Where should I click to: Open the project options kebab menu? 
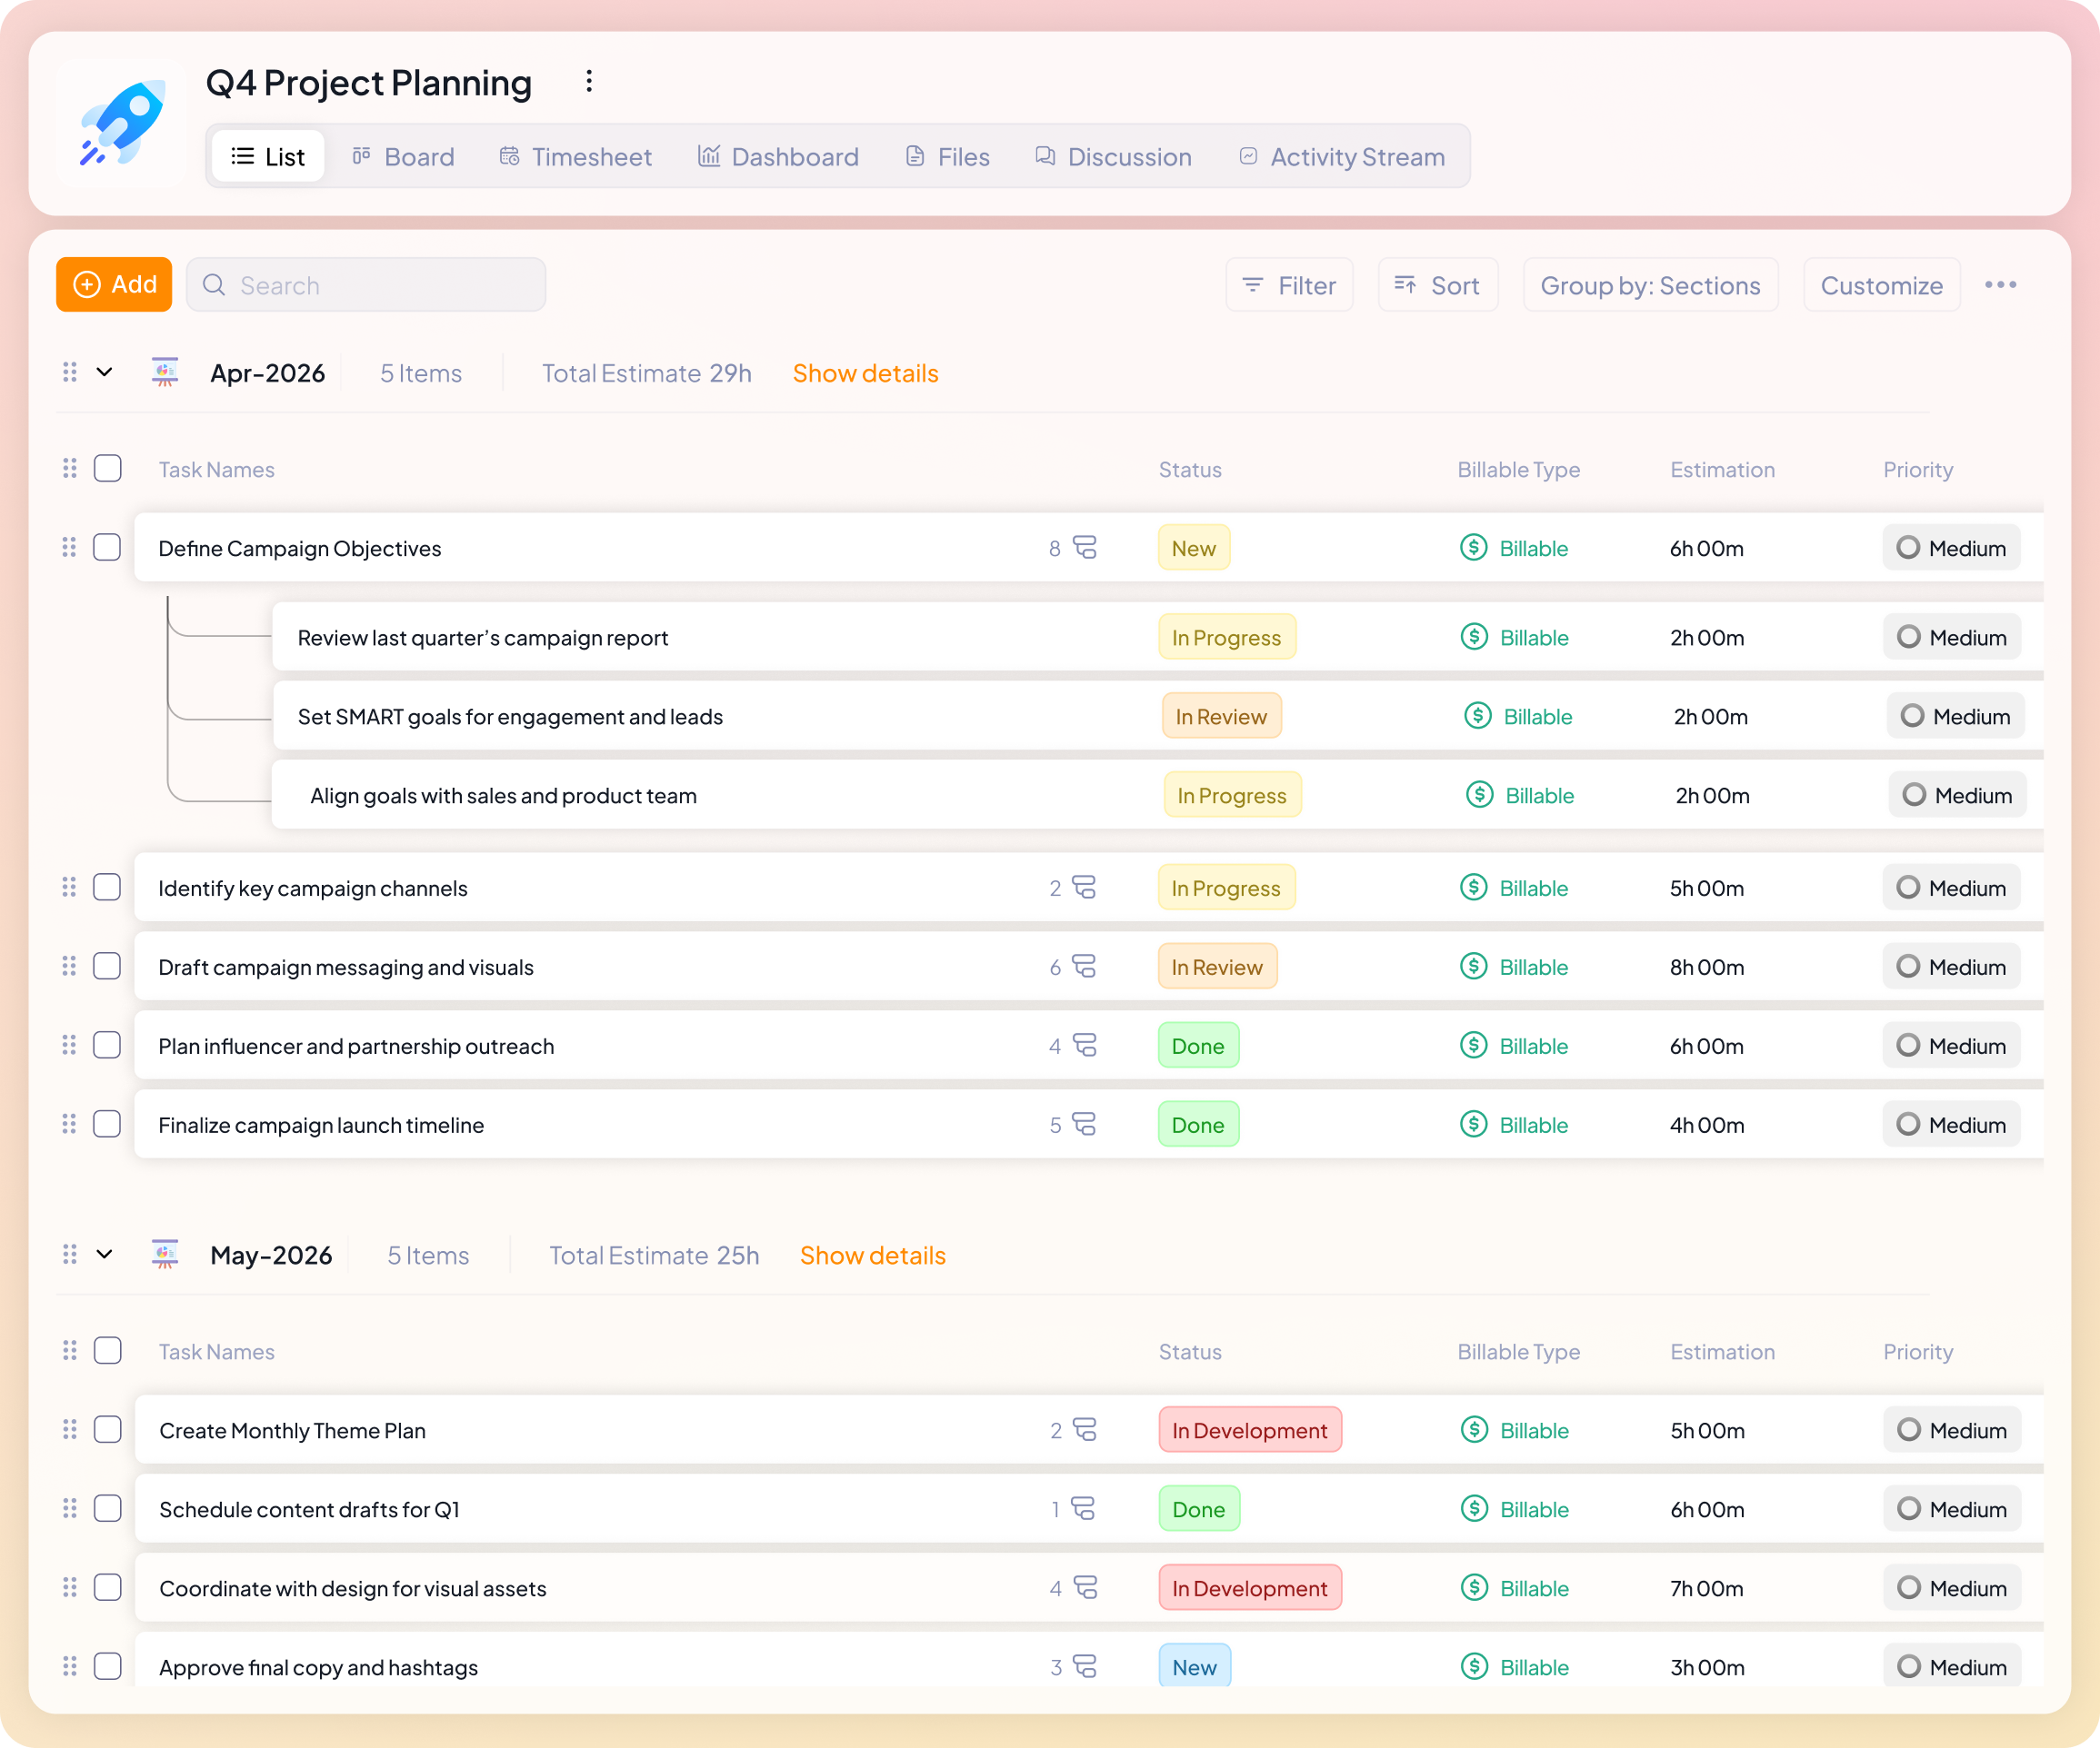pyautogui.click(x=589, y=81)
